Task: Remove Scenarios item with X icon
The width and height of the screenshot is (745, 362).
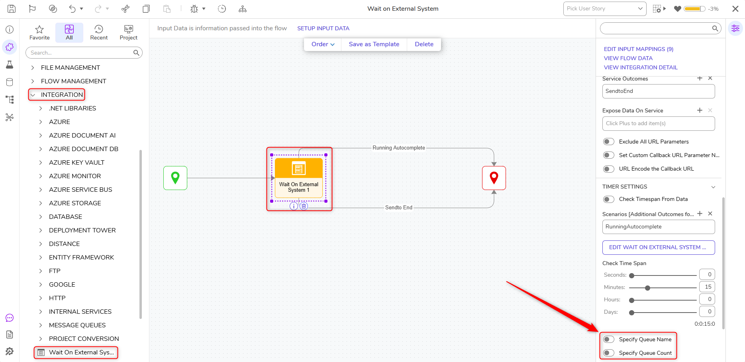Action: coord(710,214)
